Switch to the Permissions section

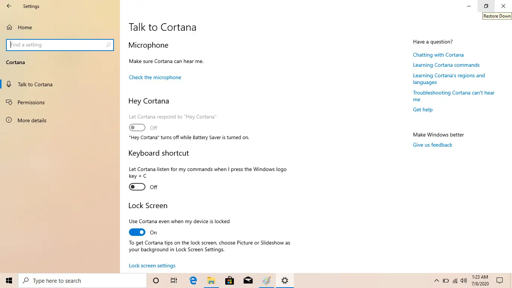[x=31, y=102]
